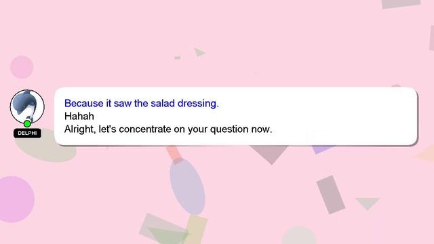
Task: Click the gray rectangle at top right corner
Action: pyautogui.click(x=401, y=4)
